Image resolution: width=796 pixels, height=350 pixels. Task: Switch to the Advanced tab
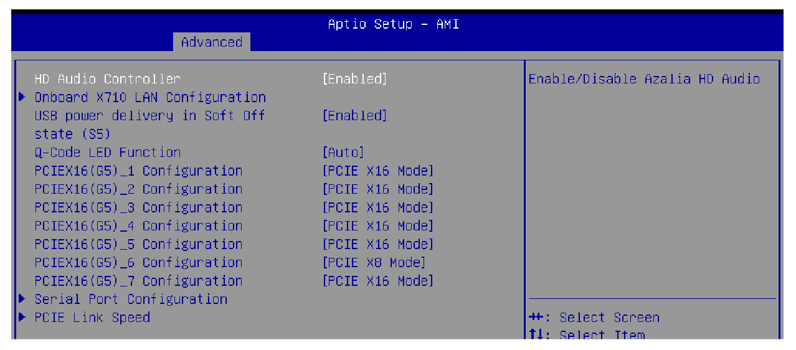(212, 42)
